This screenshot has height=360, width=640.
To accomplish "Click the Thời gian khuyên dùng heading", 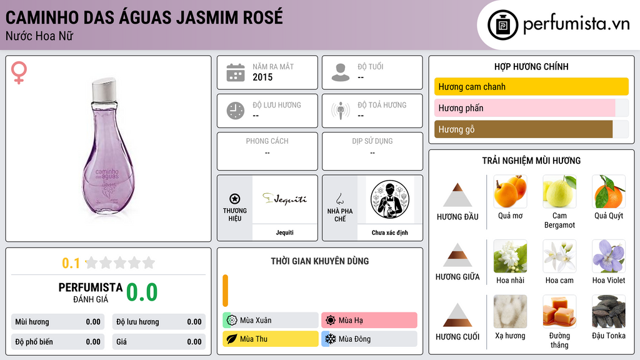I will 320,261.
